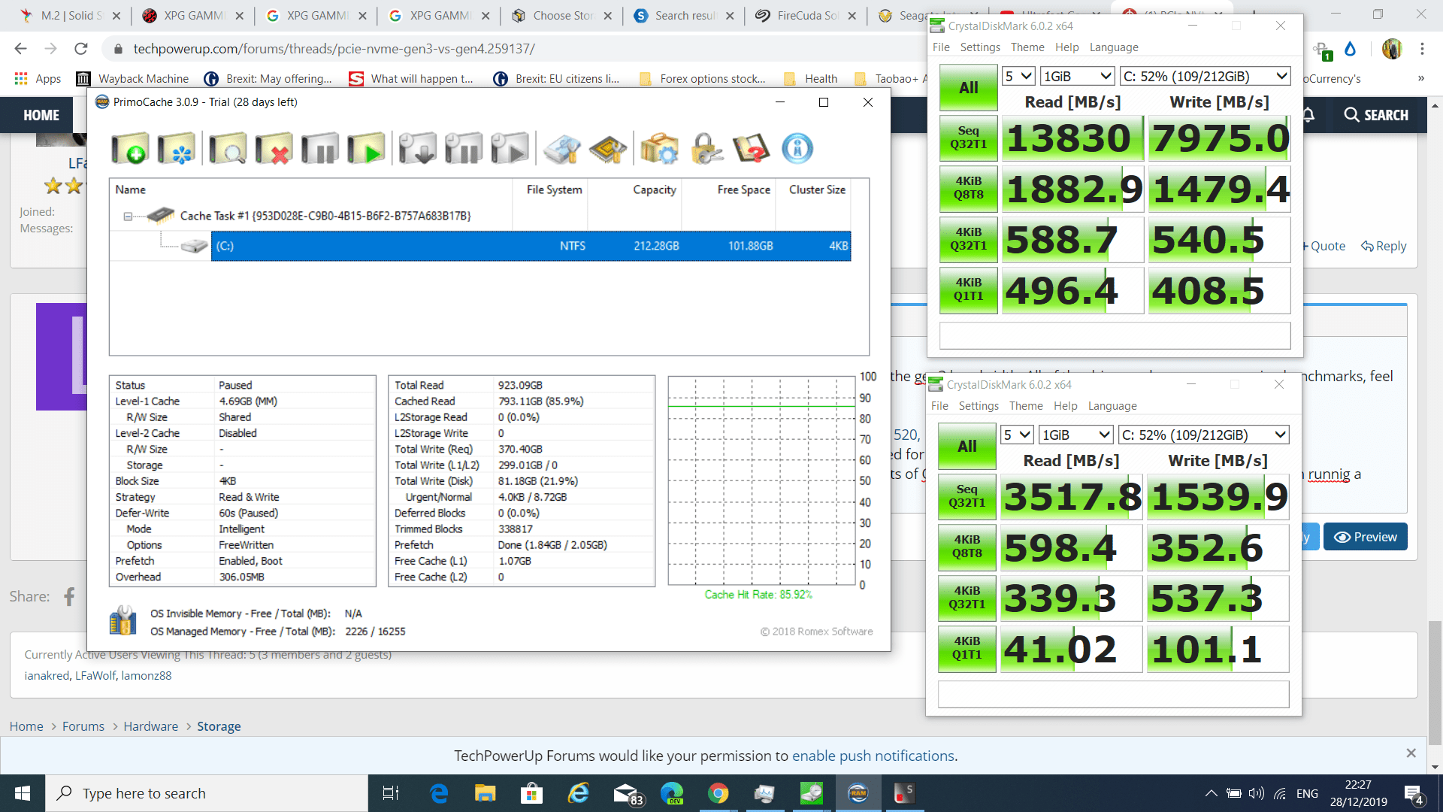Run 4KiB Q32T1 test in bottom CrystalDiskMark
The height and width of the screenshot is (812, 1443).
(967, 598)
